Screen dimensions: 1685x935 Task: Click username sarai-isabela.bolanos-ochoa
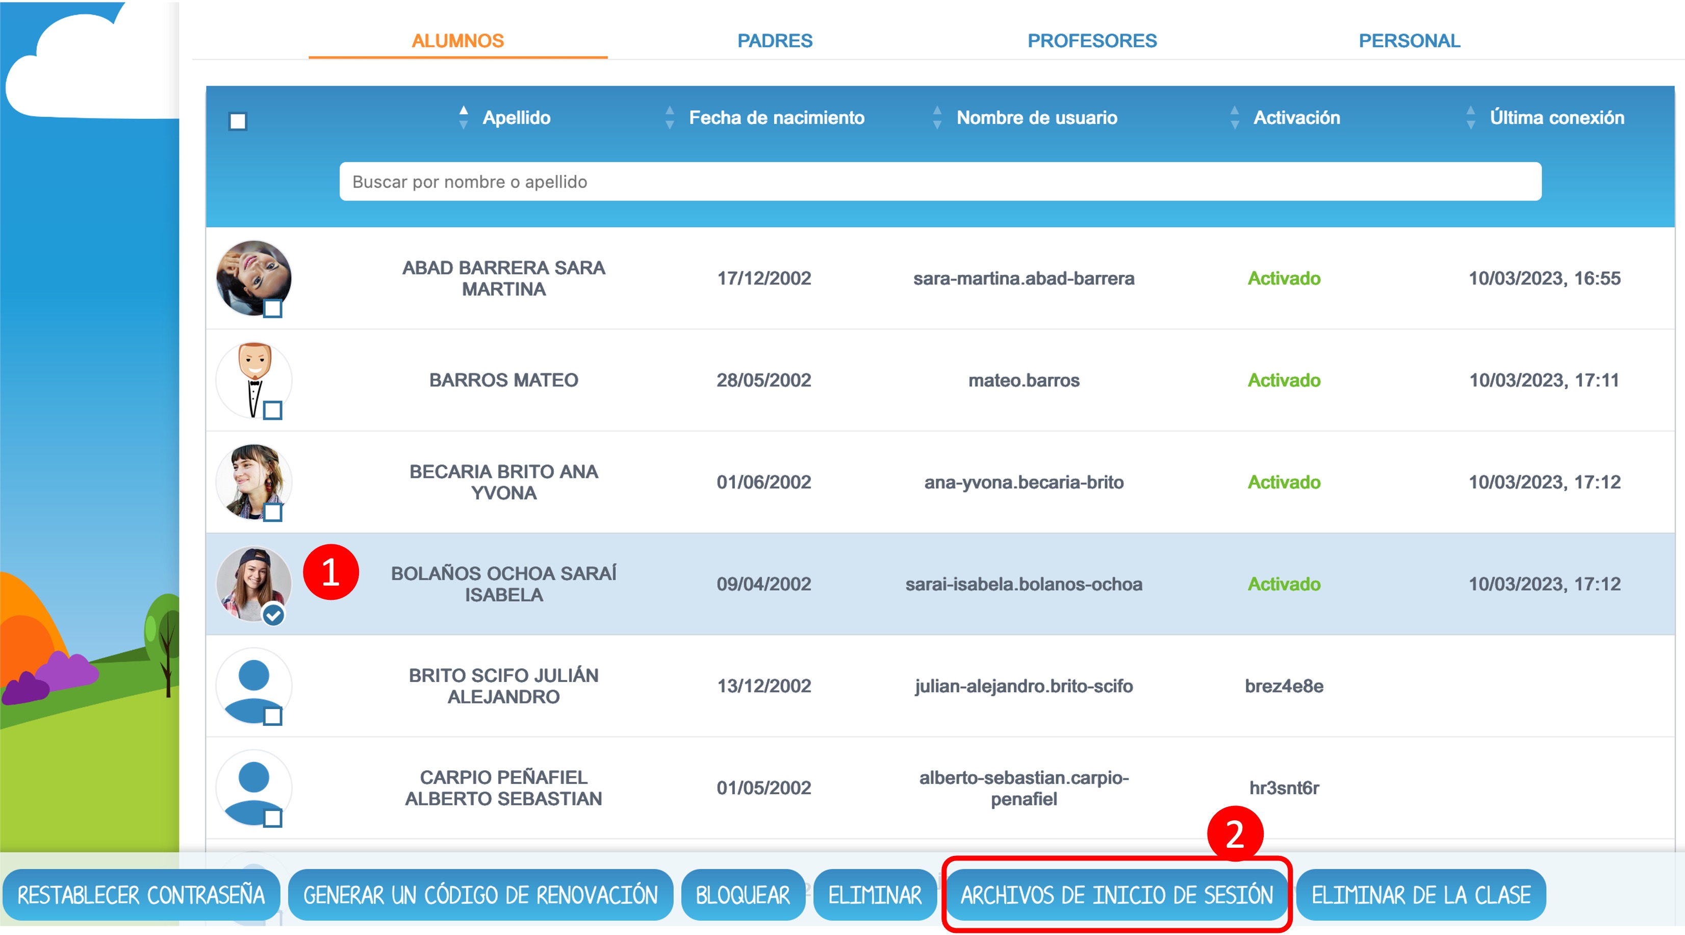coord(1024,584)
